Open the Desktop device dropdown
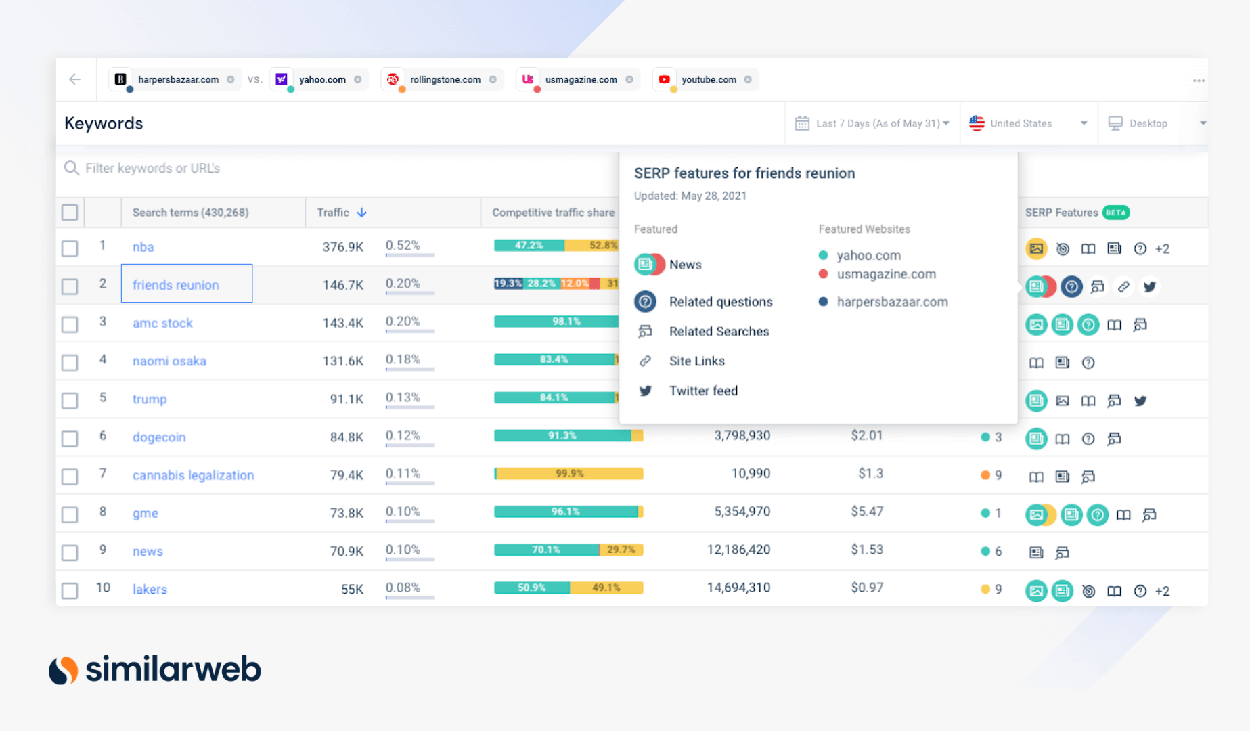 point(1153,123)
